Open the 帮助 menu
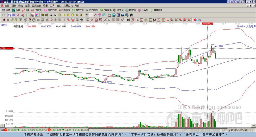This screenshot has width=256, height=137. [x=77, y=6]
